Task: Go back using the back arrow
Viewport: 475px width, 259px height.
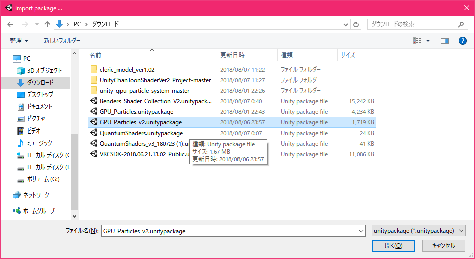Action: tap(11, 24)
